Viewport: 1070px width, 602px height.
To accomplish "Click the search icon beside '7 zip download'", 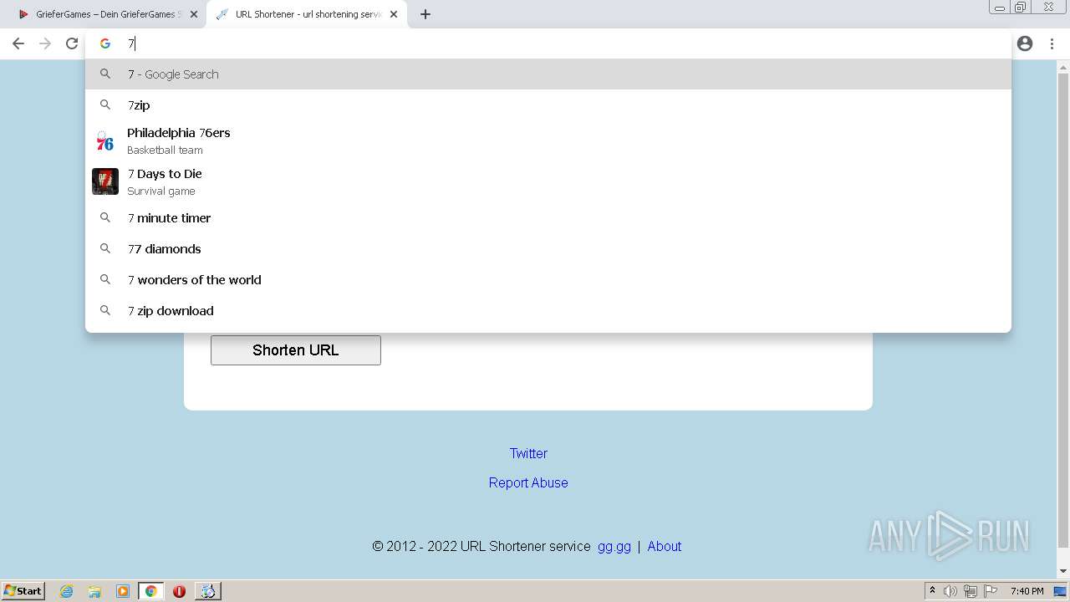I will pyautogui.click(x=105, y=310).
